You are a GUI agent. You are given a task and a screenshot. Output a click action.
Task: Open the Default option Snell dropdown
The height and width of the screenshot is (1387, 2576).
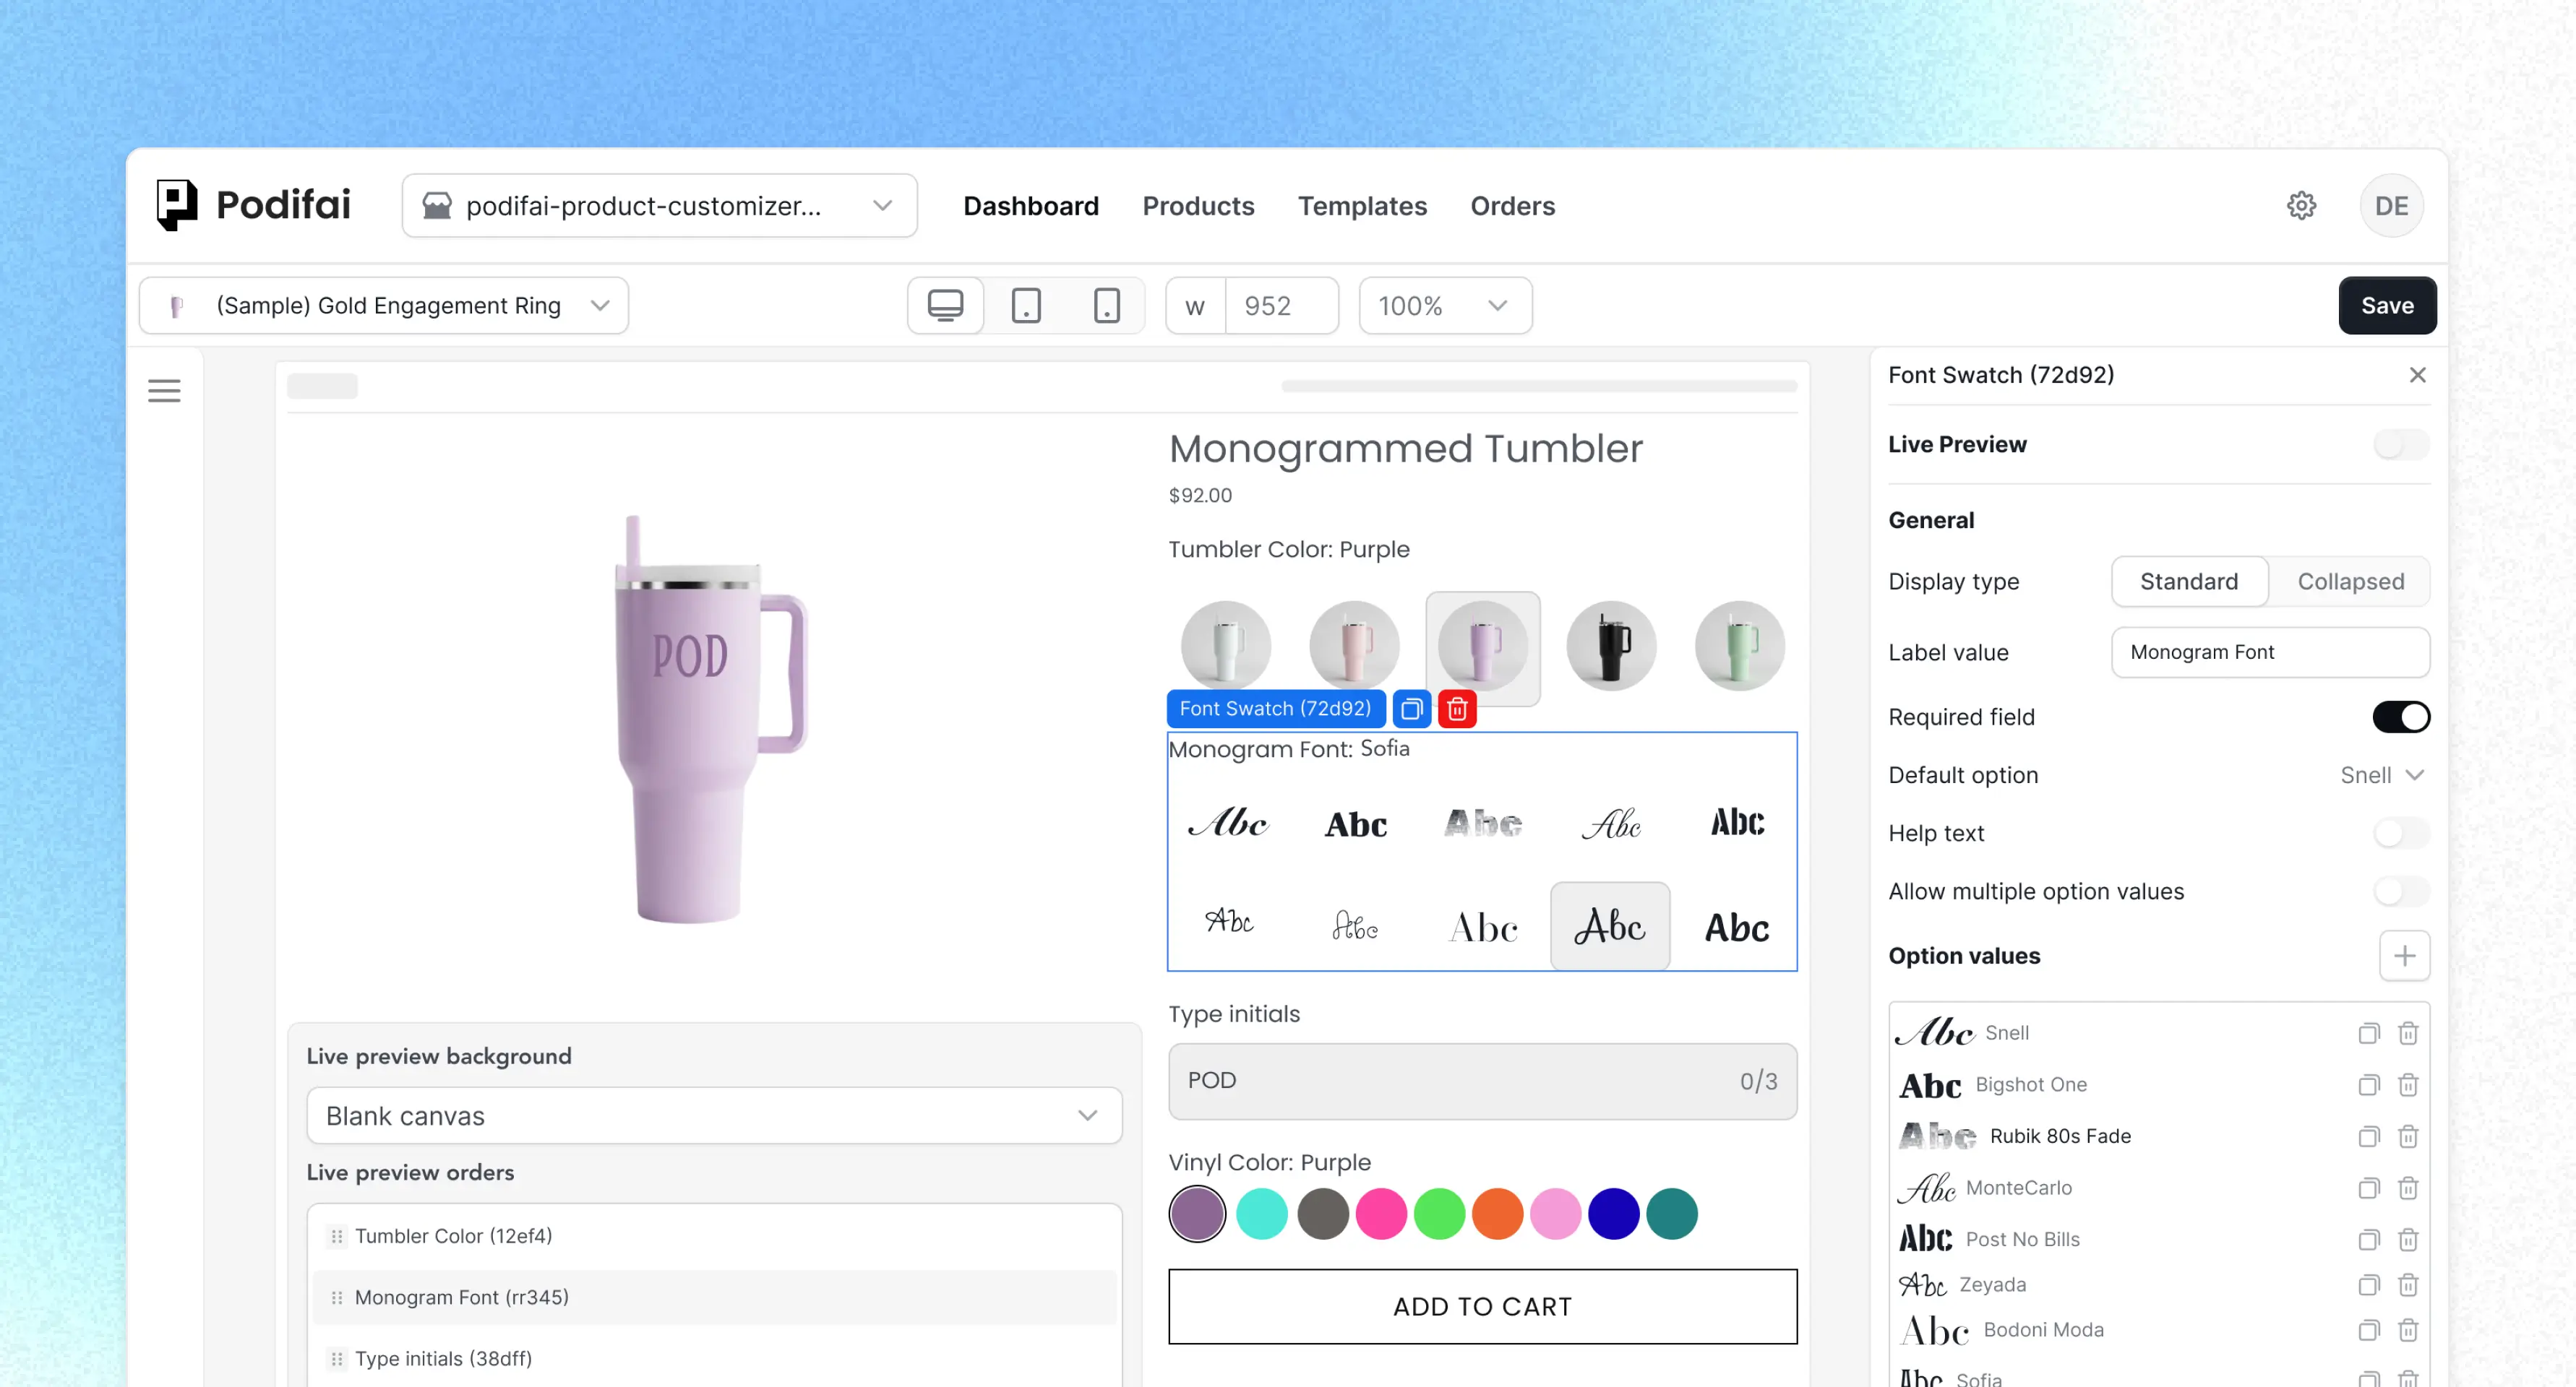[x=2382, y=775]
